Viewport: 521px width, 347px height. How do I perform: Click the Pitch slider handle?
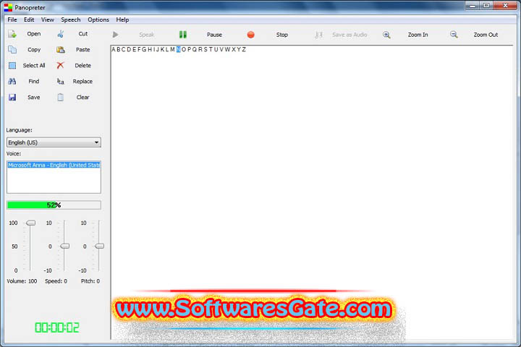[99, 246]
